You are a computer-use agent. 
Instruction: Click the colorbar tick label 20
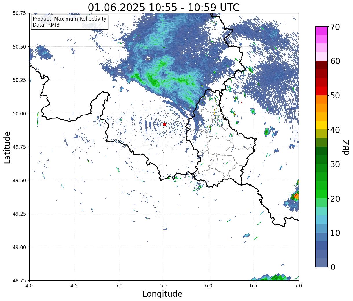pos(335,199)
